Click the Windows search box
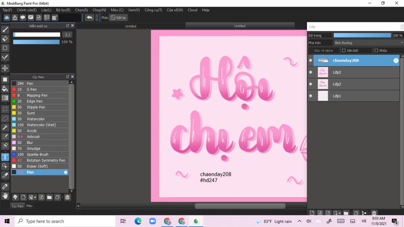This screenshot has width=404, height=227. [x=65, y=221]
